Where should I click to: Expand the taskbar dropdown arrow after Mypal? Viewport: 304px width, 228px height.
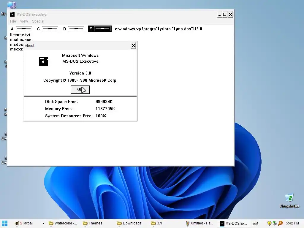tap(43, 223)
